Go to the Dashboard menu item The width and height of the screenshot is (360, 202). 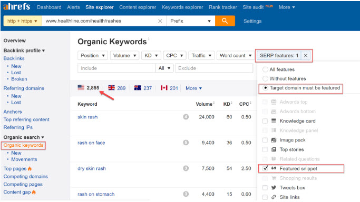(x=49, y=7)
